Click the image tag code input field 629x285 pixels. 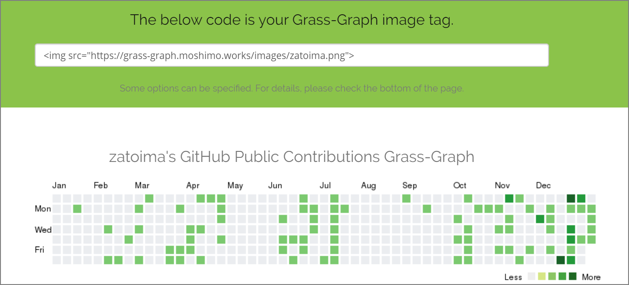coord(292,55)
